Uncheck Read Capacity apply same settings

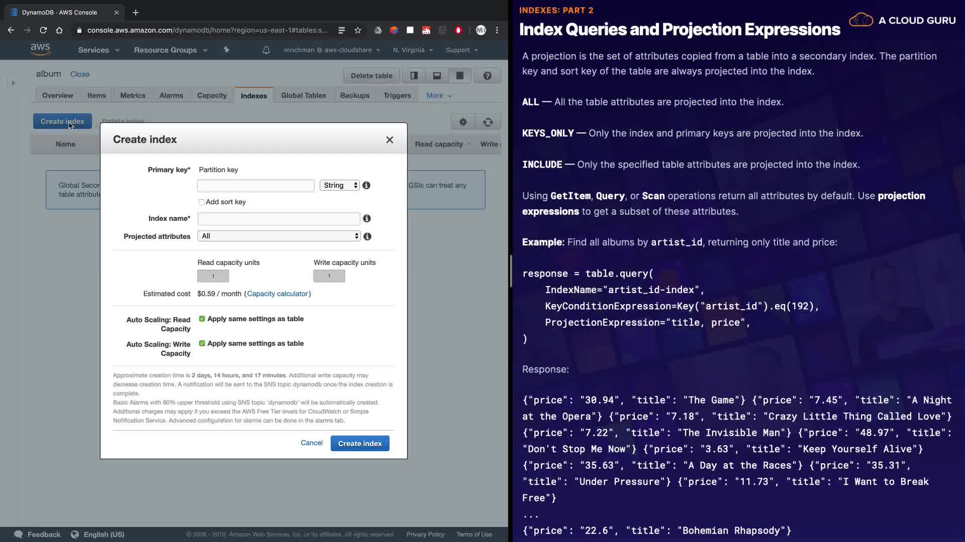point(202,319)
